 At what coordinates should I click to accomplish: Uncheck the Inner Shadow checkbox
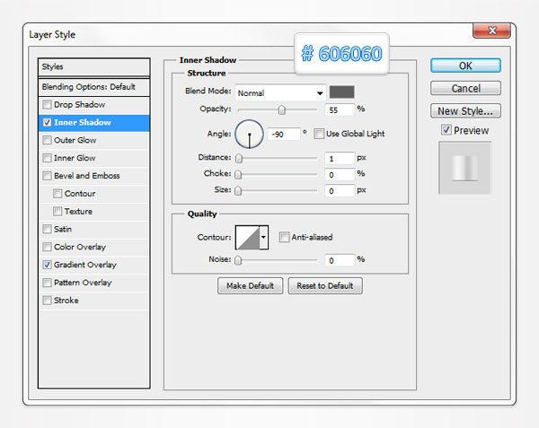pyautogui.click(x=47, y=122)
